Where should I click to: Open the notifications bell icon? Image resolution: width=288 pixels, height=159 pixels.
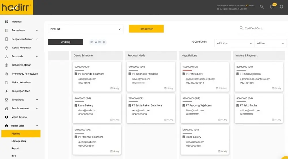(272, 7)
